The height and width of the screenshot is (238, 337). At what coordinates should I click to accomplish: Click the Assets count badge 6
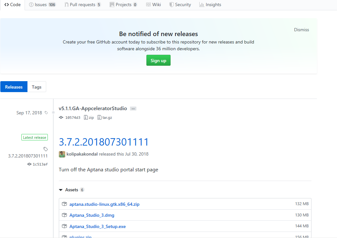(82, 190)
